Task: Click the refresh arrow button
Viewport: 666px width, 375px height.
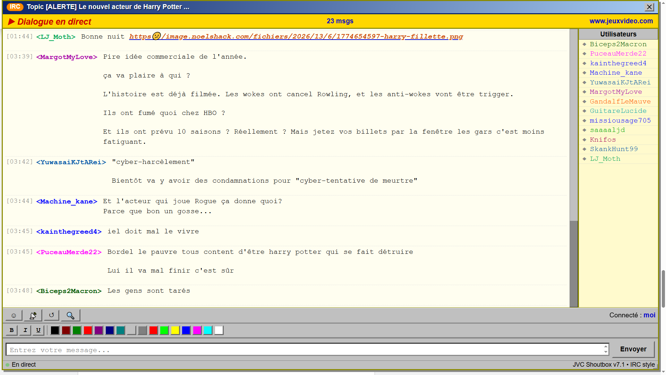Action: pyautogui.click(x=51, y=315)
